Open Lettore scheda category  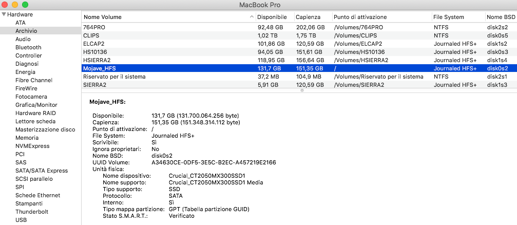point(35,121)
